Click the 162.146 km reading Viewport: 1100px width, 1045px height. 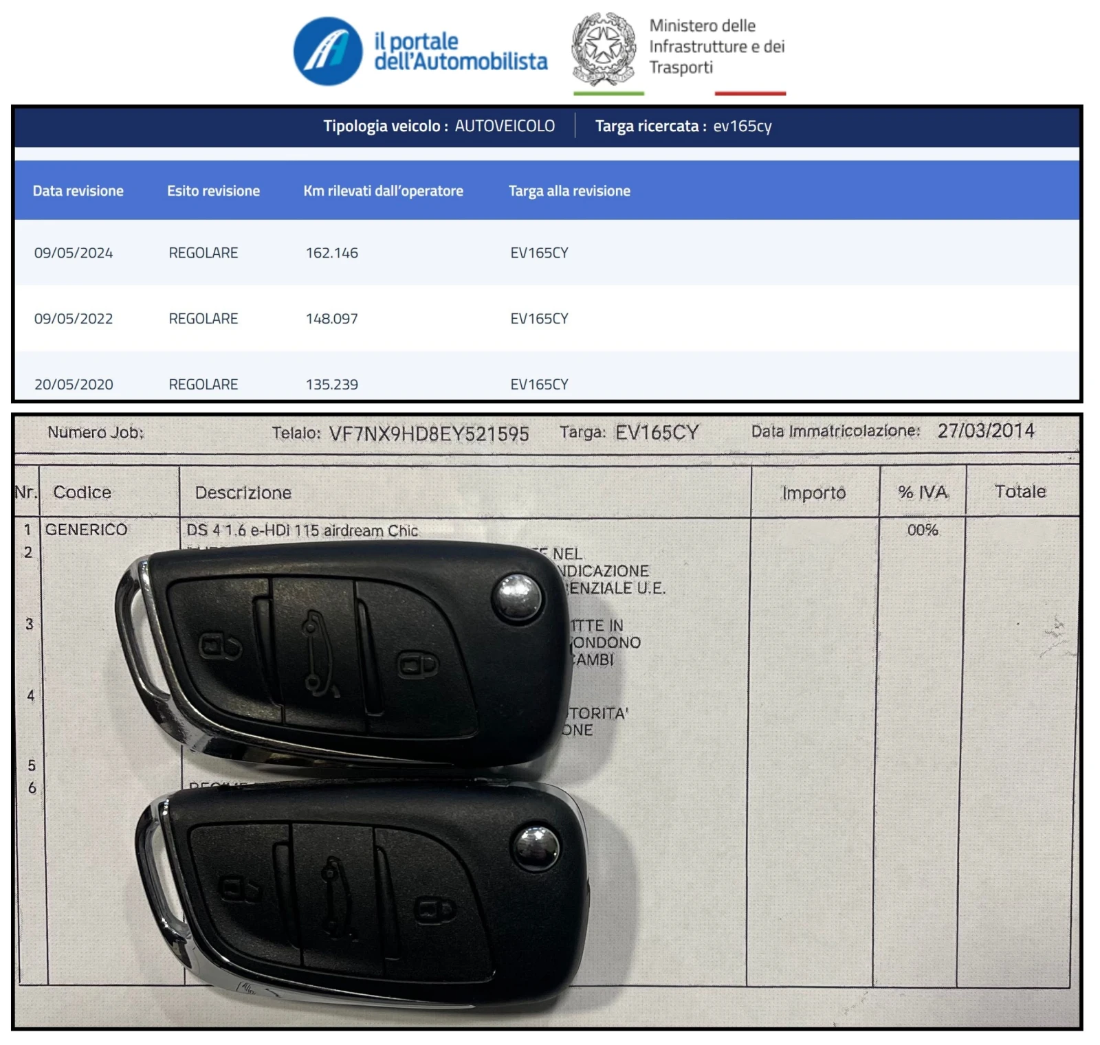click(332, 253)
